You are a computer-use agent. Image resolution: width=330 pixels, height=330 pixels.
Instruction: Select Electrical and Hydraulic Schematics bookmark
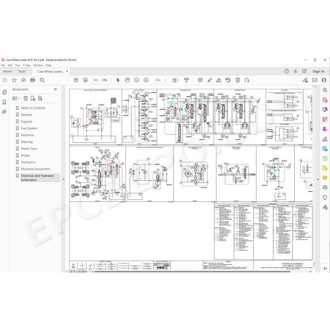pos(37,178)
